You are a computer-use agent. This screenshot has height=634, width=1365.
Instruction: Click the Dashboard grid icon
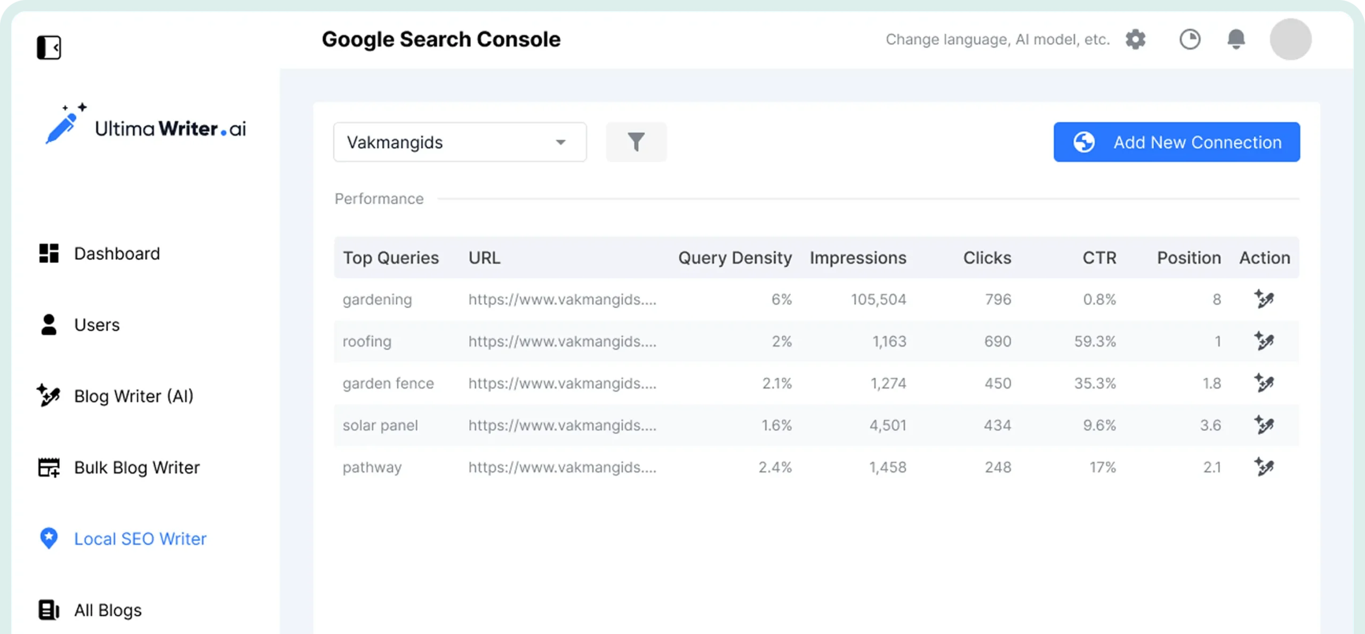point(49,253)
